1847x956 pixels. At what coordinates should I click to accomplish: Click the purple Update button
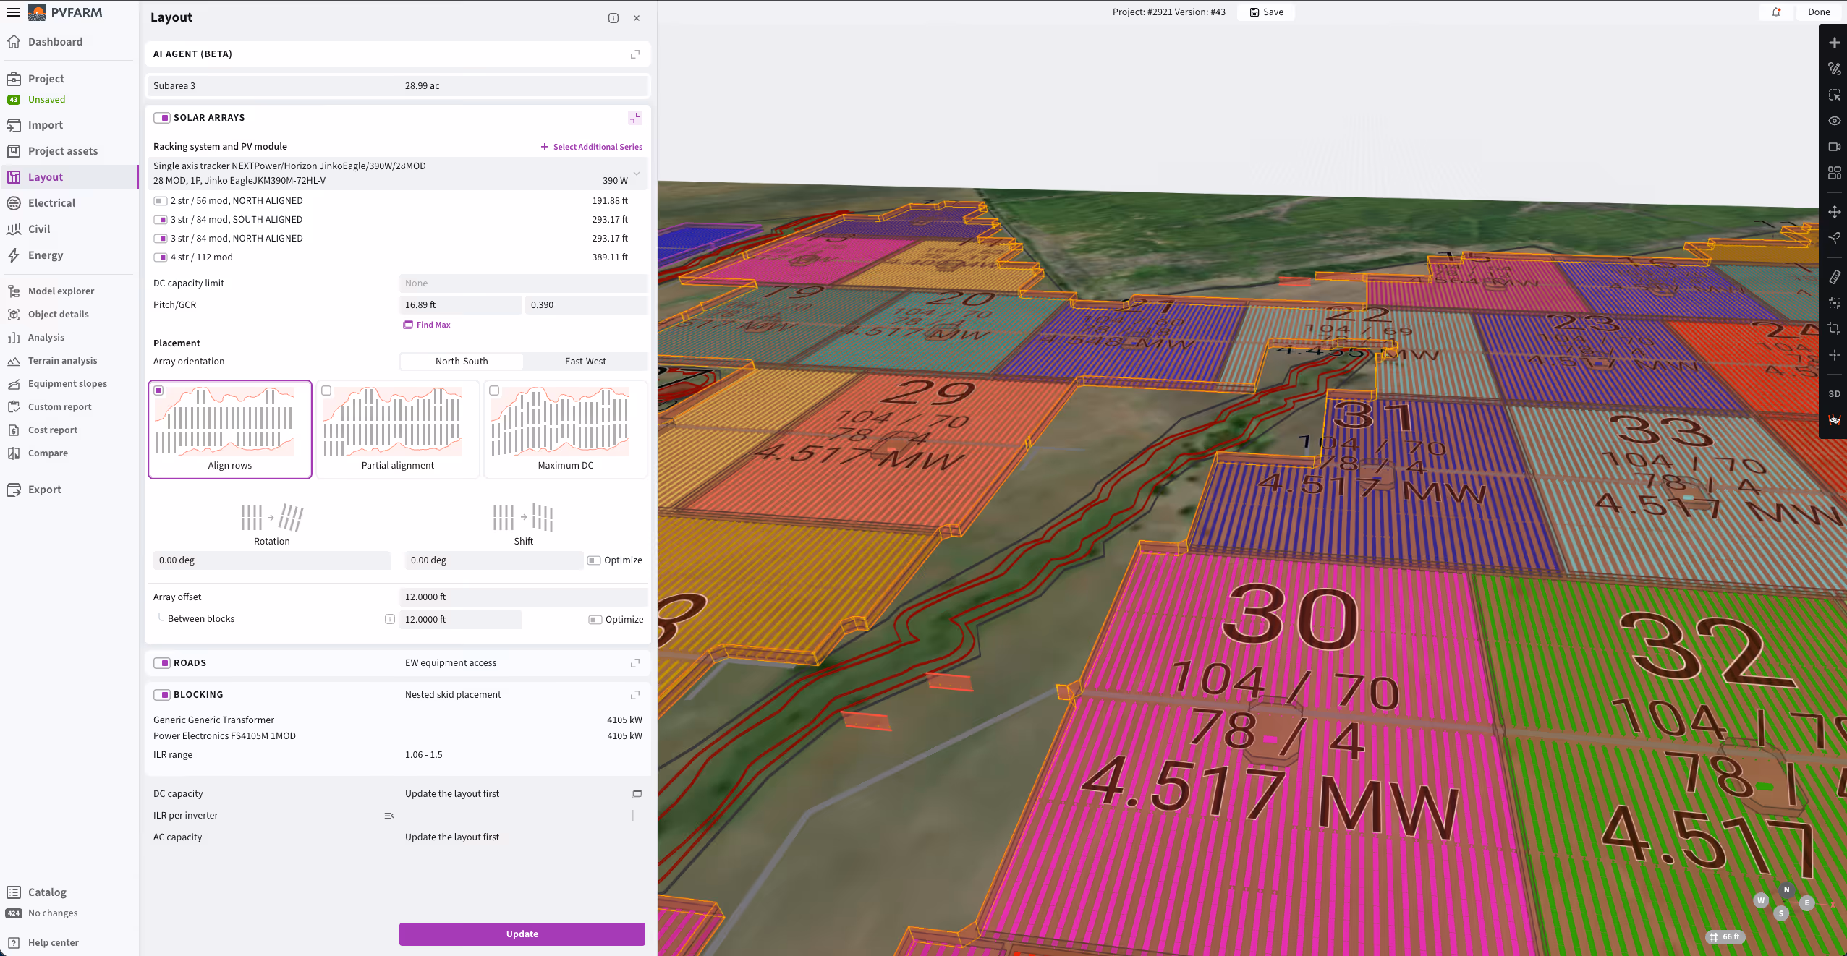click(522, 934)
